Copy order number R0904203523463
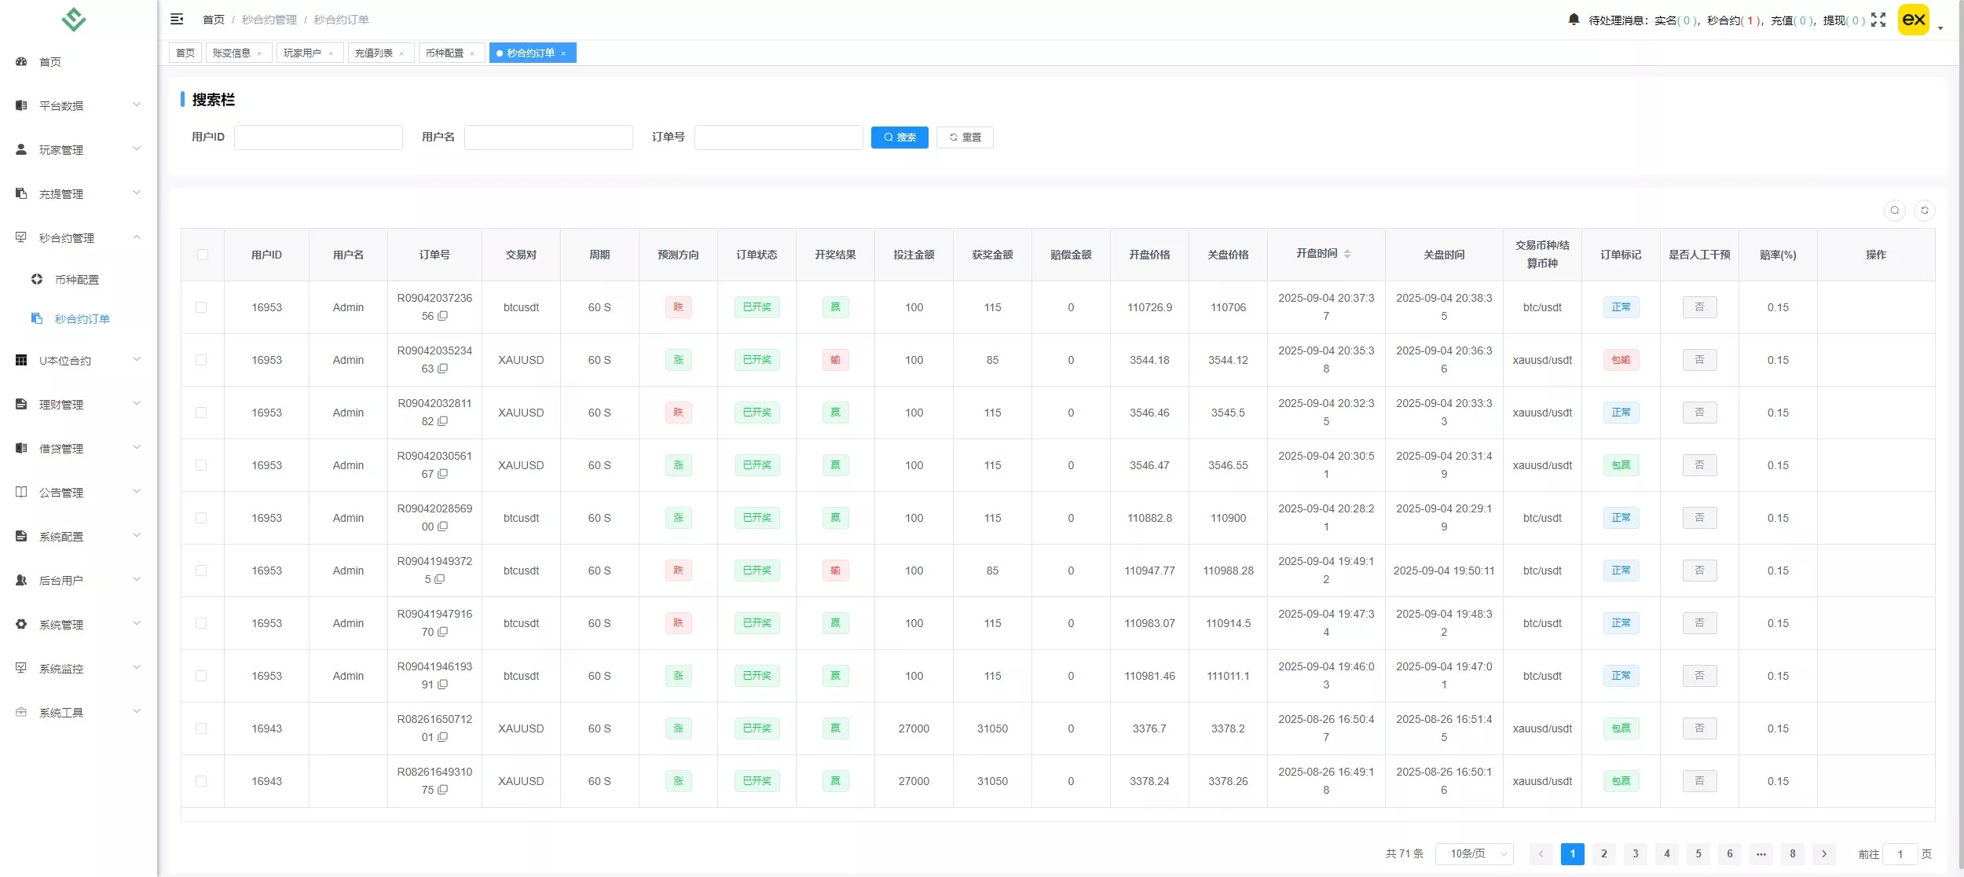Viewport: 1964px width, 877px height. [x=443, y=369]
